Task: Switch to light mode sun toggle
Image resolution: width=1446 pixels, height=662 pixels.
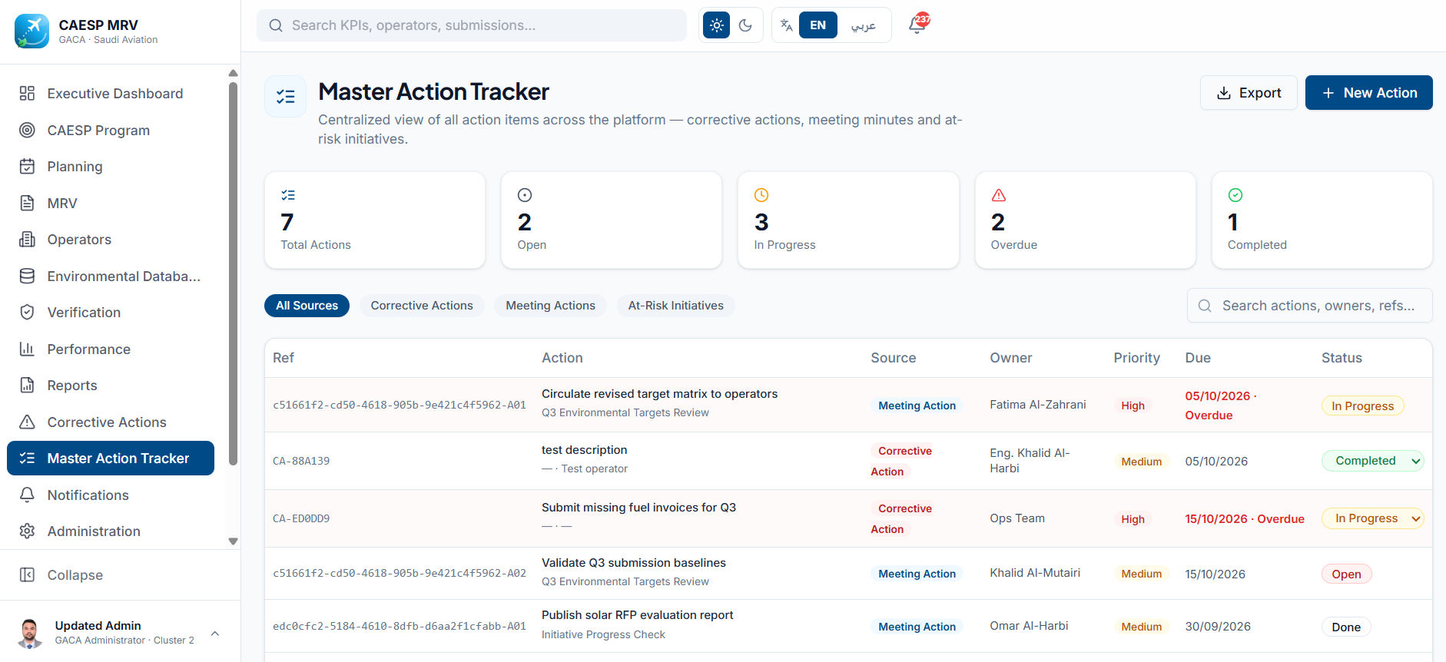Action: 716,25
